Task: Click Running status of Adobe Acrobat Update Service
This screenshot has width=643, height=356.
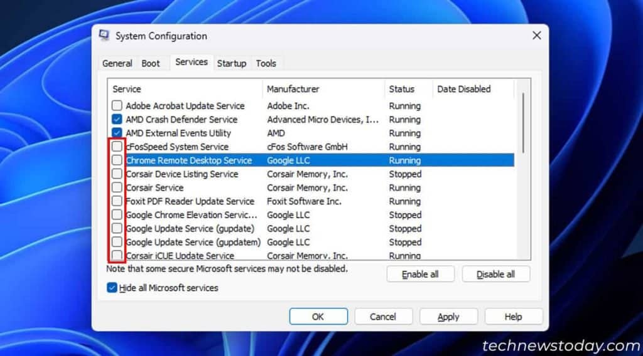Action: point(405,106)
